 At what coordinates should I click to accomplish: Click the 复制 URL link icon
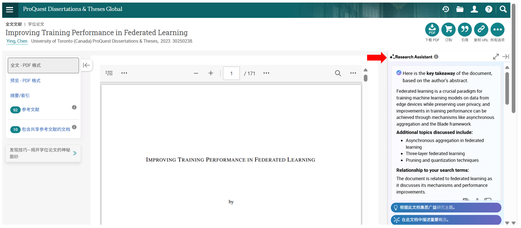coord(481,30)
